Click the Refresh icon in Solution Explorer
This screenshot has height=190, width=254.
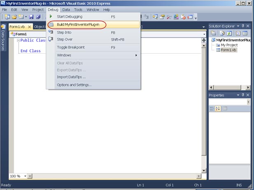[229, 33]
